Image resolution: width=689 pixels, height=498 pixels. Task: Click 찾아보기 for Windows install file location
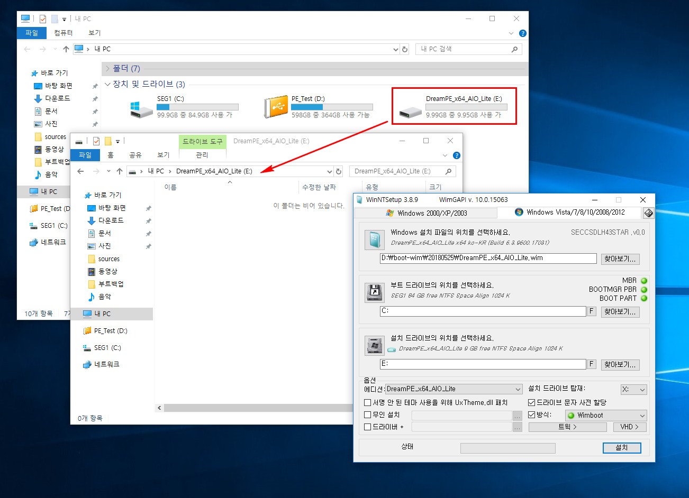pos(620,259)
